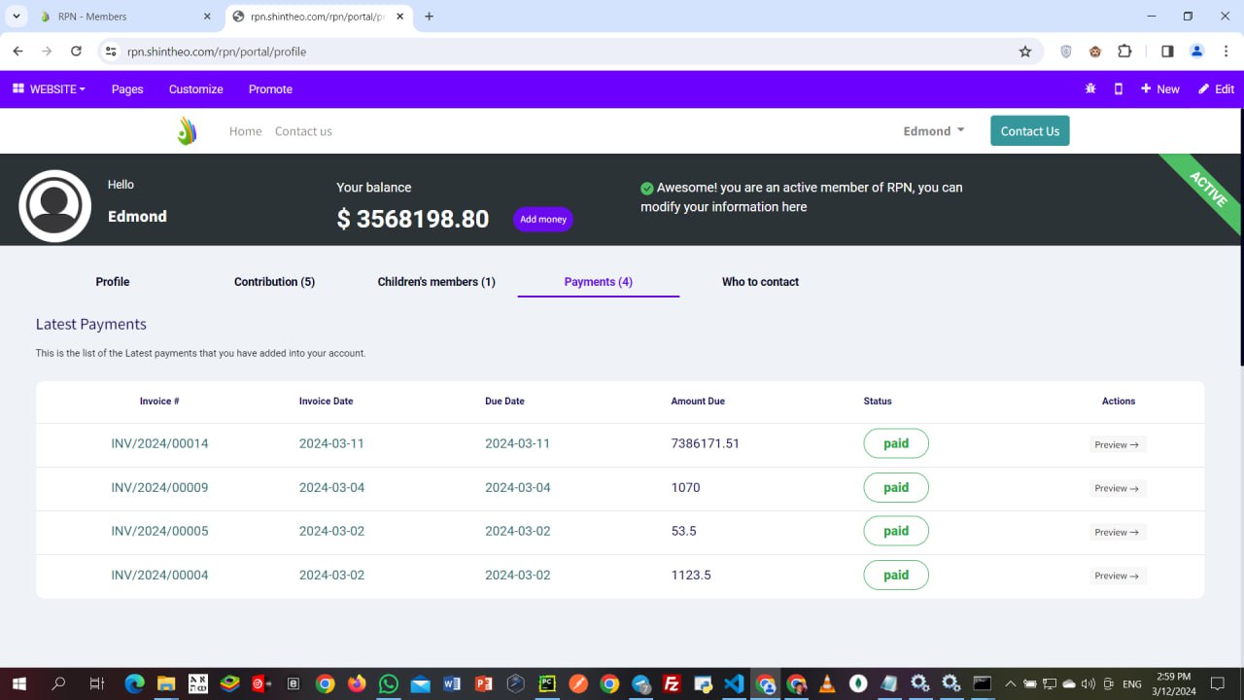
Task: Click paid status for INV/2024/00014
Action: [x=896, y=443]
